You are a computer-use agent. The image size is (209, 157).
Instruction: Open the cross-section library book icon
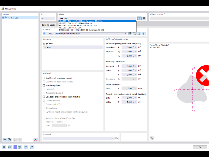(144, 18)
